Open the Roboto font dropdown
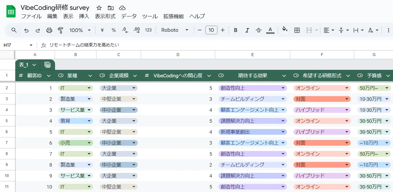Image resolution: width=393 pixels, height=192 pixels. (175, 30)
